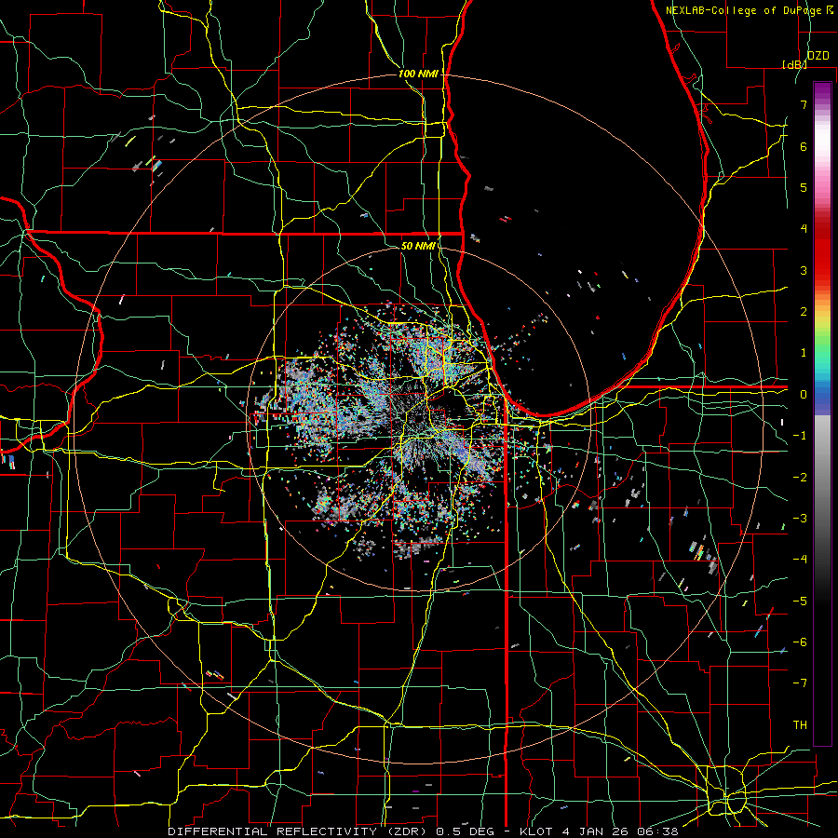Click the [dB] units label
The image size is (838, 838).
795,64
